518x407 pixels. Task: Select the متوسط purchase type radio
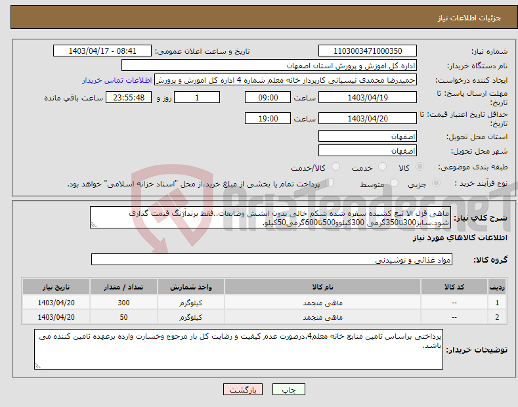(x=394, y=183)
